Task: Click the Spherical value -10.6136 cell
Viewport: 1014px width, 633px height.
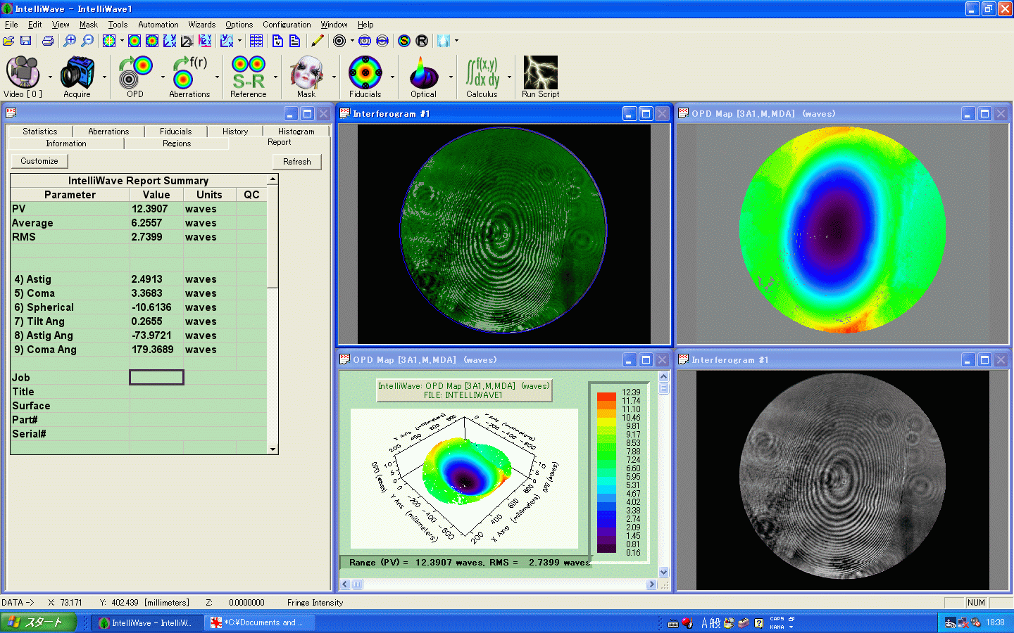Action: 156,307
